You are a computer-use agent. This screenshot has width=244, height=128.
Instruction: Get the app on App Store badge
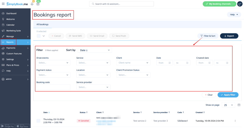[x=23, y=126]
